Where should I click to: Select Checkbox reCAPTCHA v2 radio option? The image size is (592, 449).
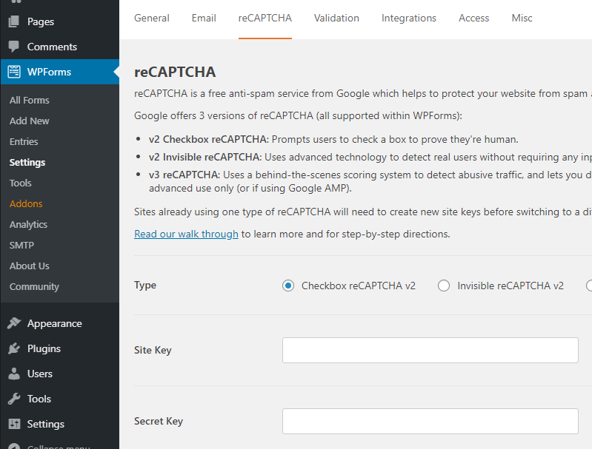288,286
